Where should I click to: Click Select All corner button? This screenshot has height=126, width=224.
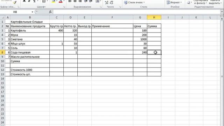pyautogui.click(x=2, y=17)
